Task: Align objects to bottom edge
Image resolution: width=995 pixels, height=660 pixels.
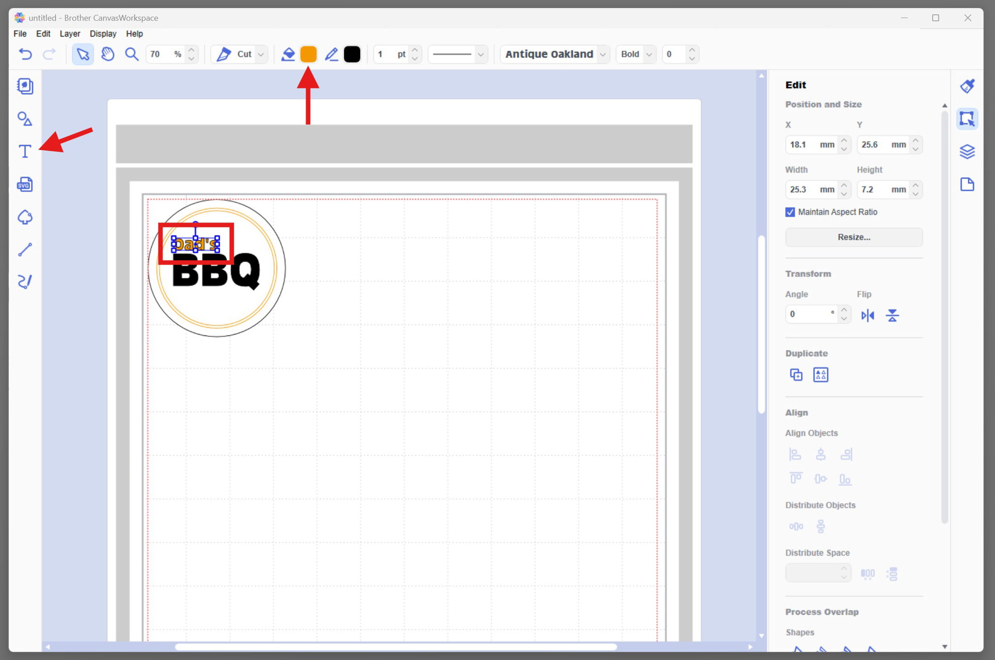Action: (x=846, y=479)
